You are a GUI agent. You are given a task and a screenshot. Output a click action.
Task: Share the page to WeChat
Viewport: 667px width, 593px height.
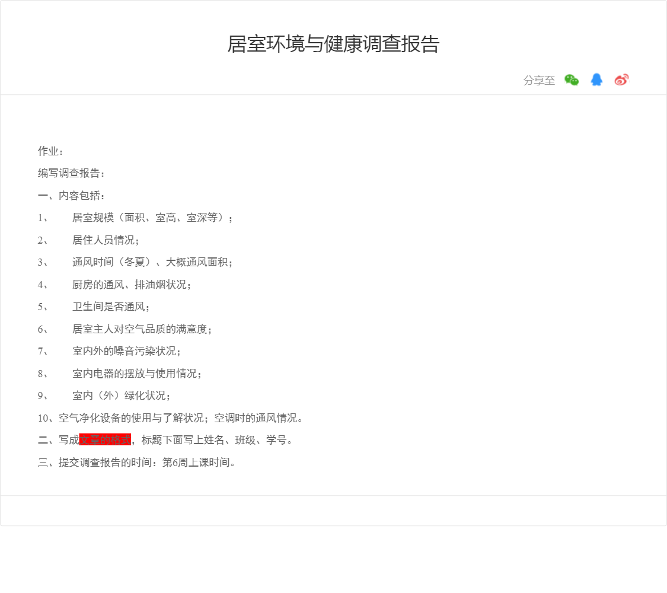[x=572, y=80]
